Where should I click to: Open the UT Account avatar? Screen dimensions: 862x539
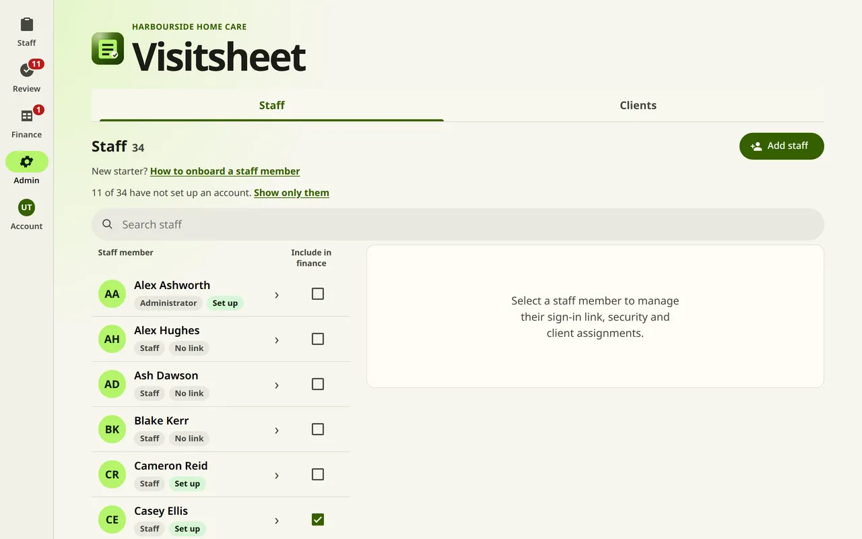point(26,208)
